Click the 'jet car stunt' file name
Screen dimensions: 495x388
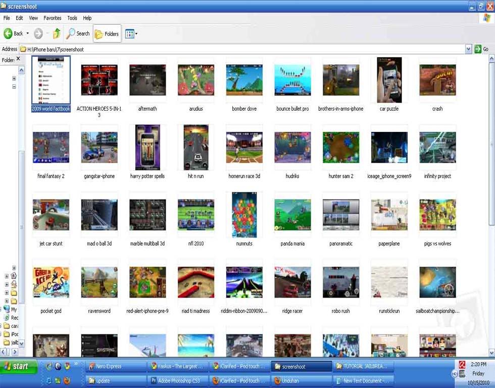coord(51,244)
